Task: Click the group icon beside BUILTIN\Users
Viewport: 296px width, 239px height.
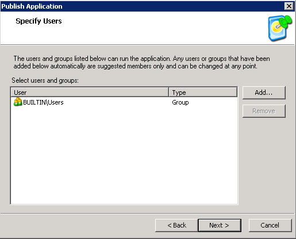Action: 18,102
